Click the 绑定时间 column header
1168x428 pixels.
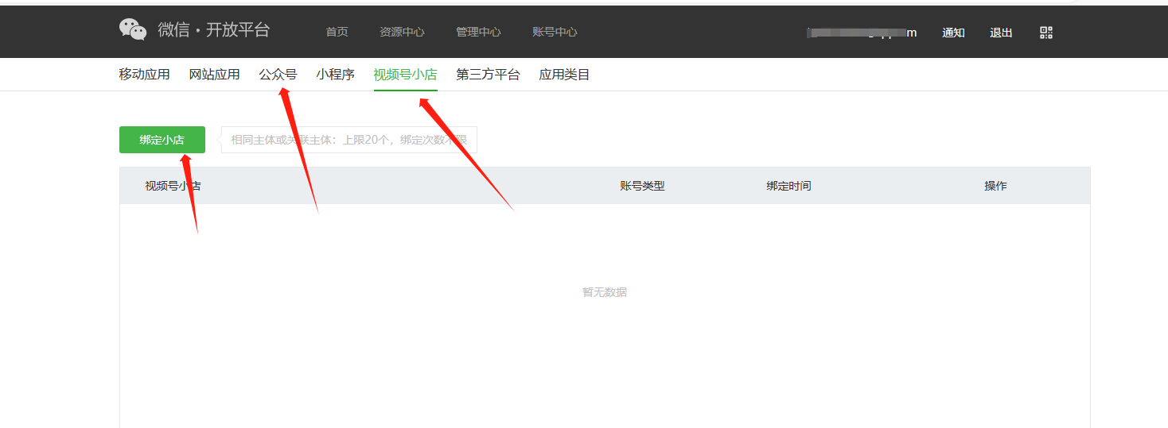click(788, 186)
